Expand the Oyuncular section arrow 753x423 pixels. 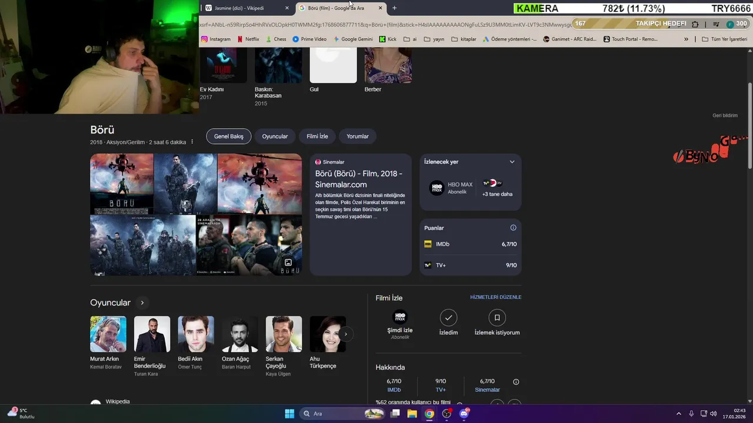pos(142,303)
